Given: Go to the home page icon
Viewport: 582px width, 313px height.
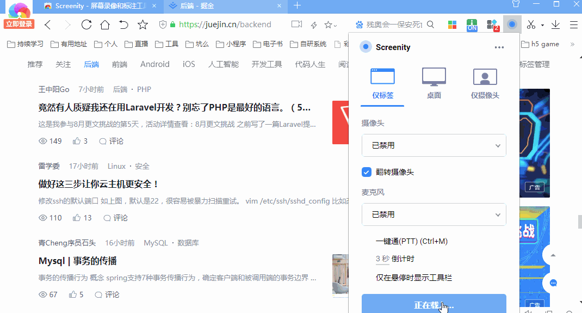Looking at the screenshot, I should (x=105, y=24).
